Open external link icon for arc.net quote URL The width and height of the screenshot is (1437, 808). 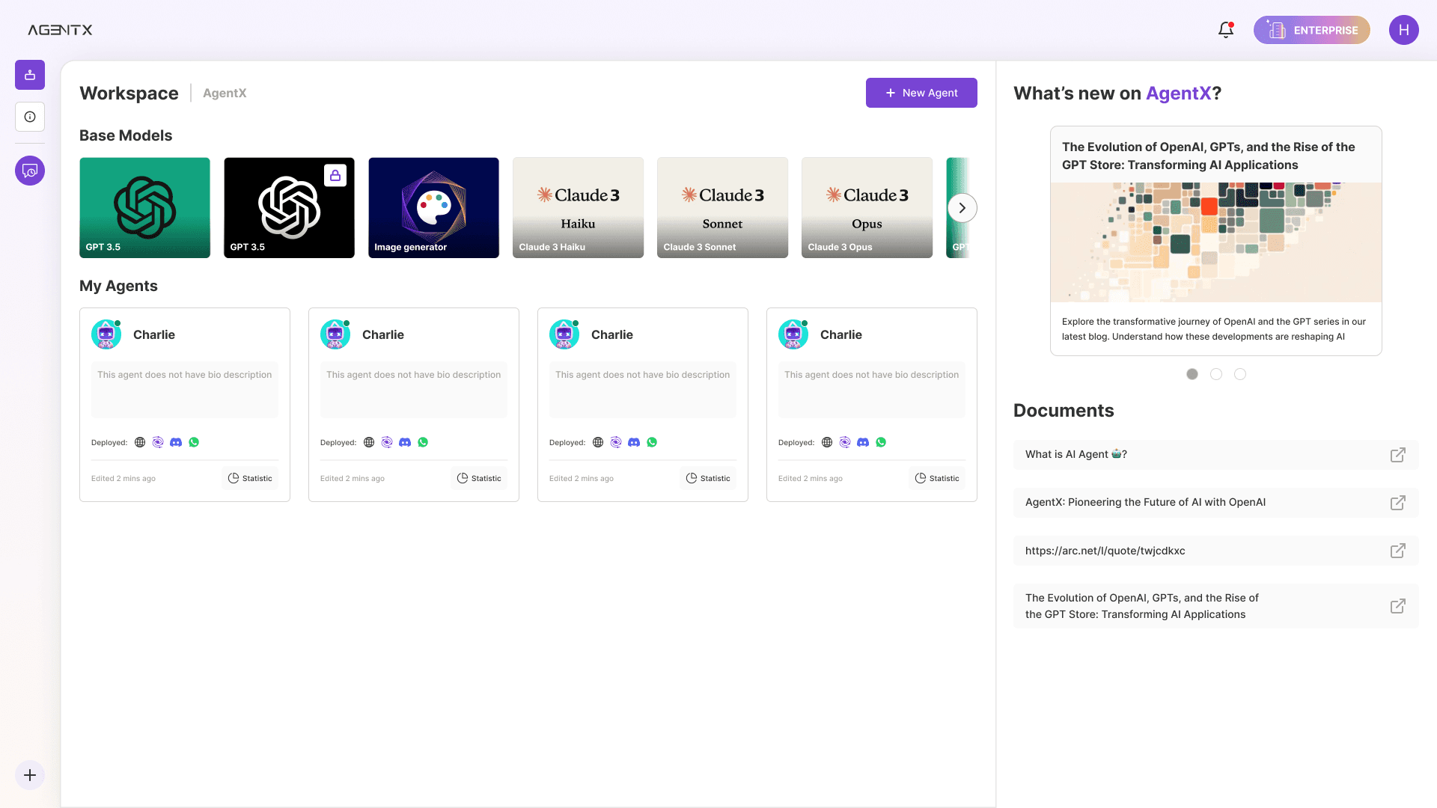(x=1397, y=551)
